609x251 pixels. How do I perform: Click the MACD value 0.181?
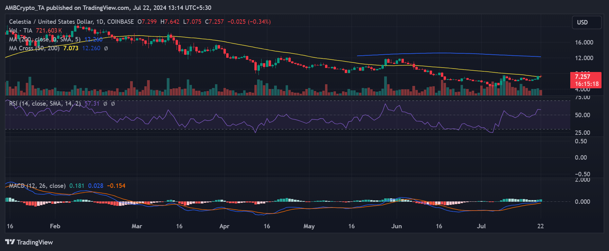(77, 186)
